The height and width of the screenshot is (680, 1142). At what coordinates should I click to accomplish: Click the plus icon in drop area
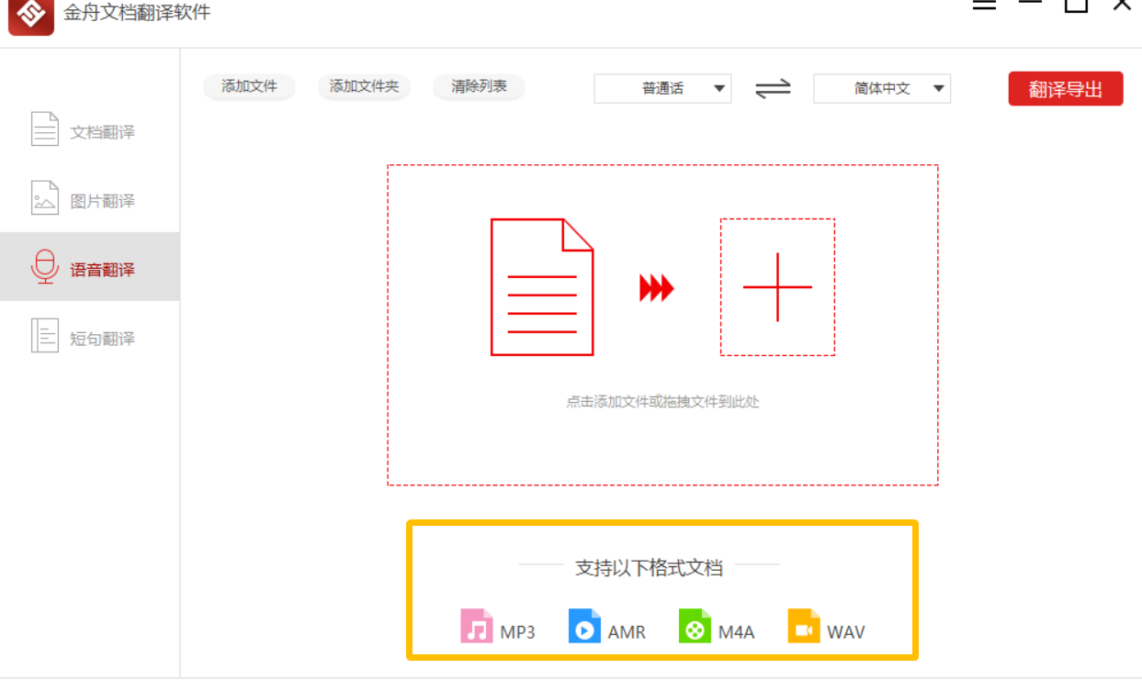pos(777,286)
